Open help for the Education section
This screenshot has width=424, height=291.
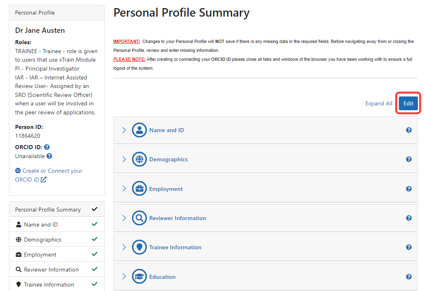point(409,276)
